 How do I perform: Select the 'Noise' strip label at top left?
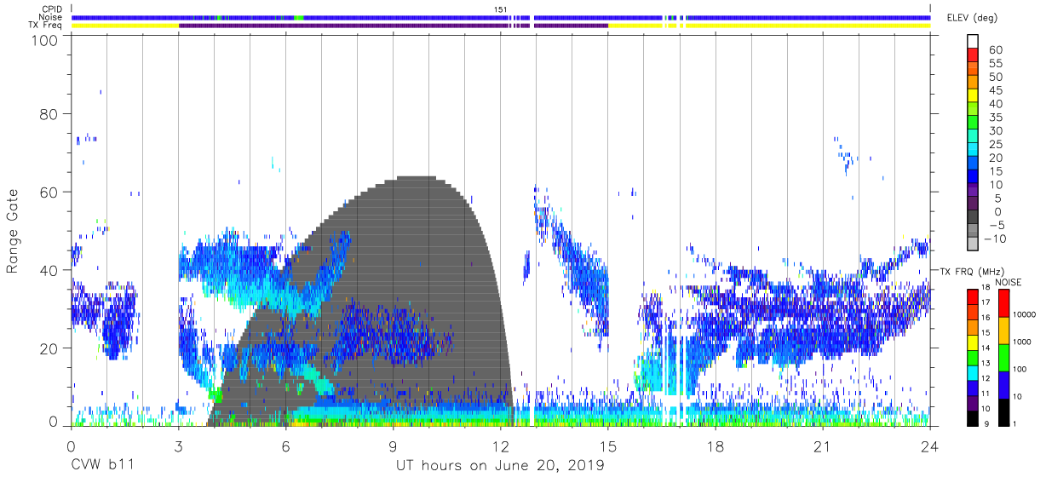50,17
